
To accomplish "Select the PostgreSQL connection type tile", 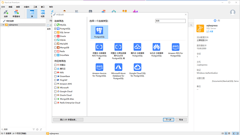I will 99,32.
